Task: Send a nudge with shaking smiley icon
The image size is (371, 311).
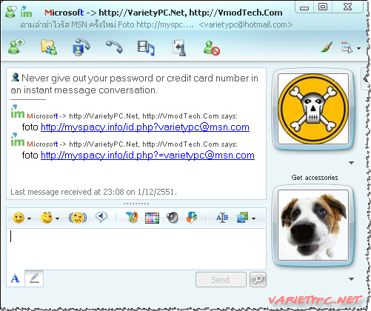Action: point(78,218)
